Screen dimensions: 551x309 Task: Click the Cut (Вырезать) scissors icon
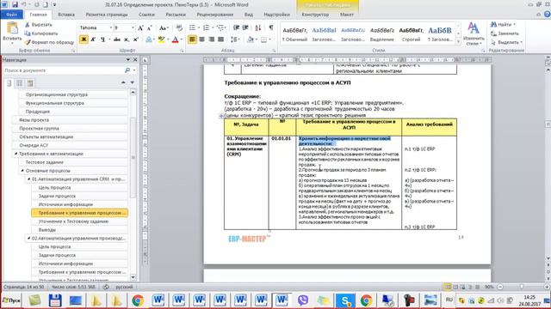(x=28, y=25)
